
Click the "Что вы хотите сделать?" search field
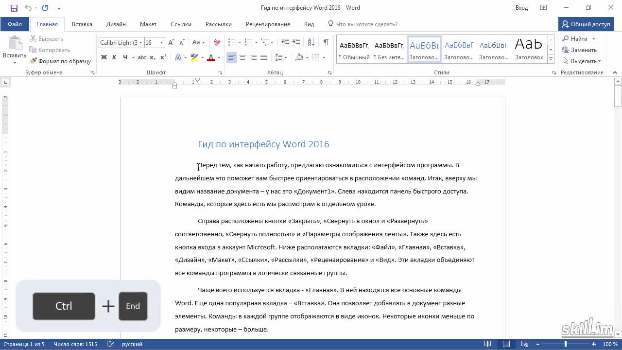(x=367, y=24)
